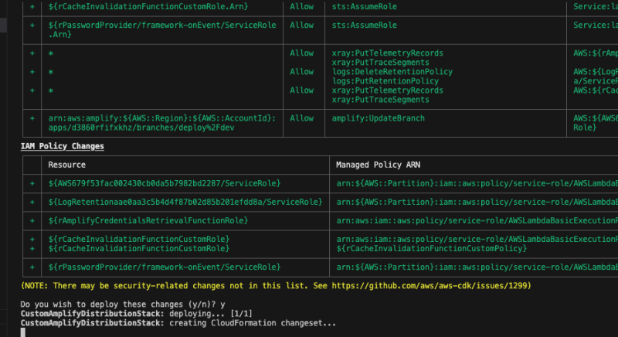Image resolution: width=618 pixels, height=337 pixels.
Task: Click the terminal cursor block at the bottom
Action: (x=23, y=332)
